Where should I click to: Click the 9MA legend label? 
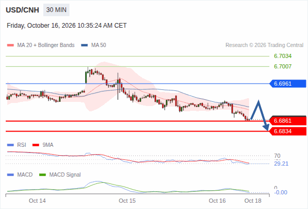48,145
